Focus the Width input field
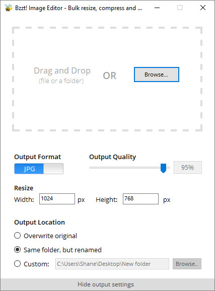 pos(57,199)
